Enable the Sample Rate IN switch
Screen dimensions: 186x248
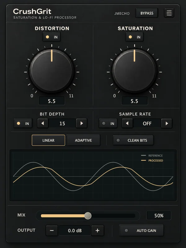(x=108, y=123)
